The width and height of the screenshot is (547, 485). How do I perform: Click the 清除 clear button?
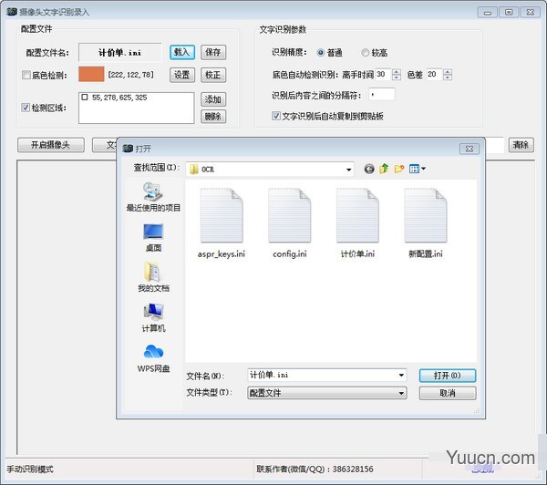tap(521, 145)
